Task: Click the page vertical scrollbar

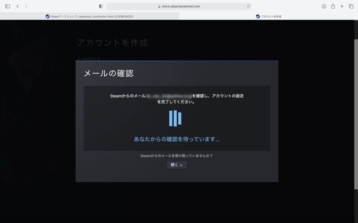Action: tap(356, 114)
